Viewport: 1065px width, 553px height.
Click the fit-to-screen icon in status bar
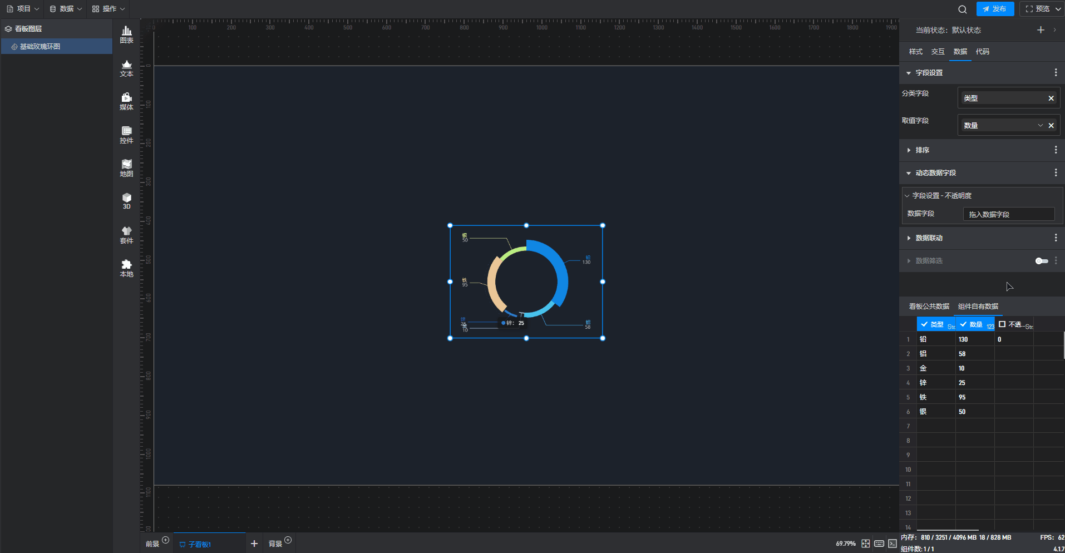tap(866, 544)
